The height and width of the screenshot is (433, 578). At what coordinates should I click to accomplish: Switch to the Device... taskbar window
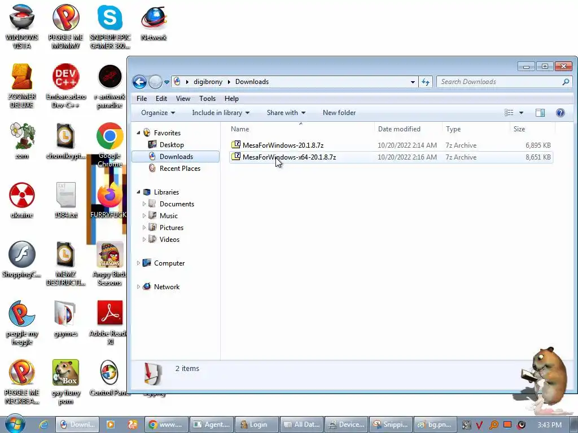[x=347, y=425]
